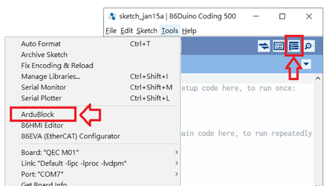Image resolution: width=335 pixels, height=186 pixels.
Task: Click 86EVA (EtherCAT) Configurator entry
Action: [71, 136]
